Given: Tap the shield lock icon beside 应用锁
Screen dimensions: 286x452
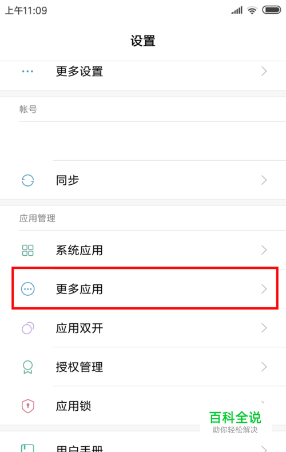Looking at the screenshot, I should point(28,406).
